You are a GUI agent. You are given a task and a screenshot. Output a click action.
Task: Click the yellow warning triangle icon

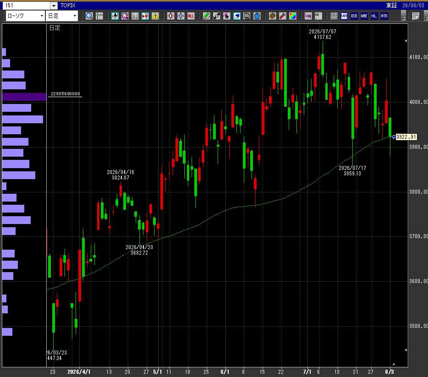click(155, 16)
